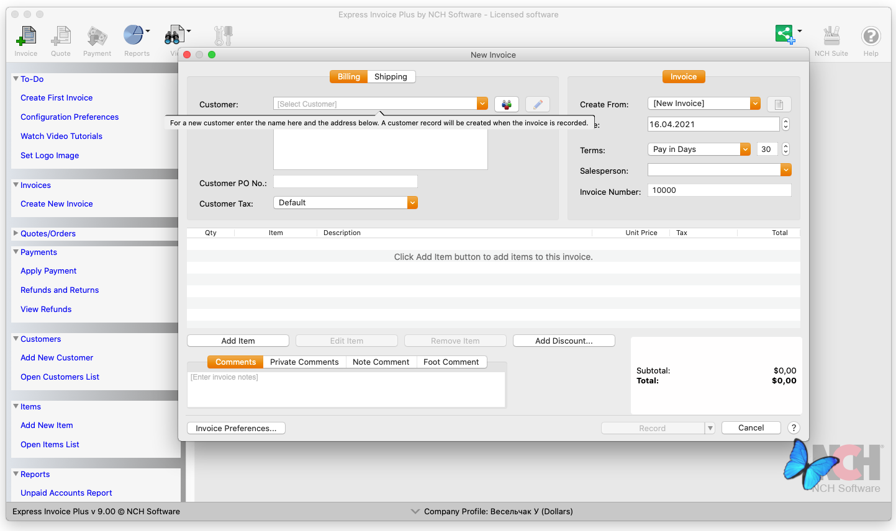The height and width of the screenshot is (531, 896).
Task: Click the Set Logo Image link
Action: point(50,155)
